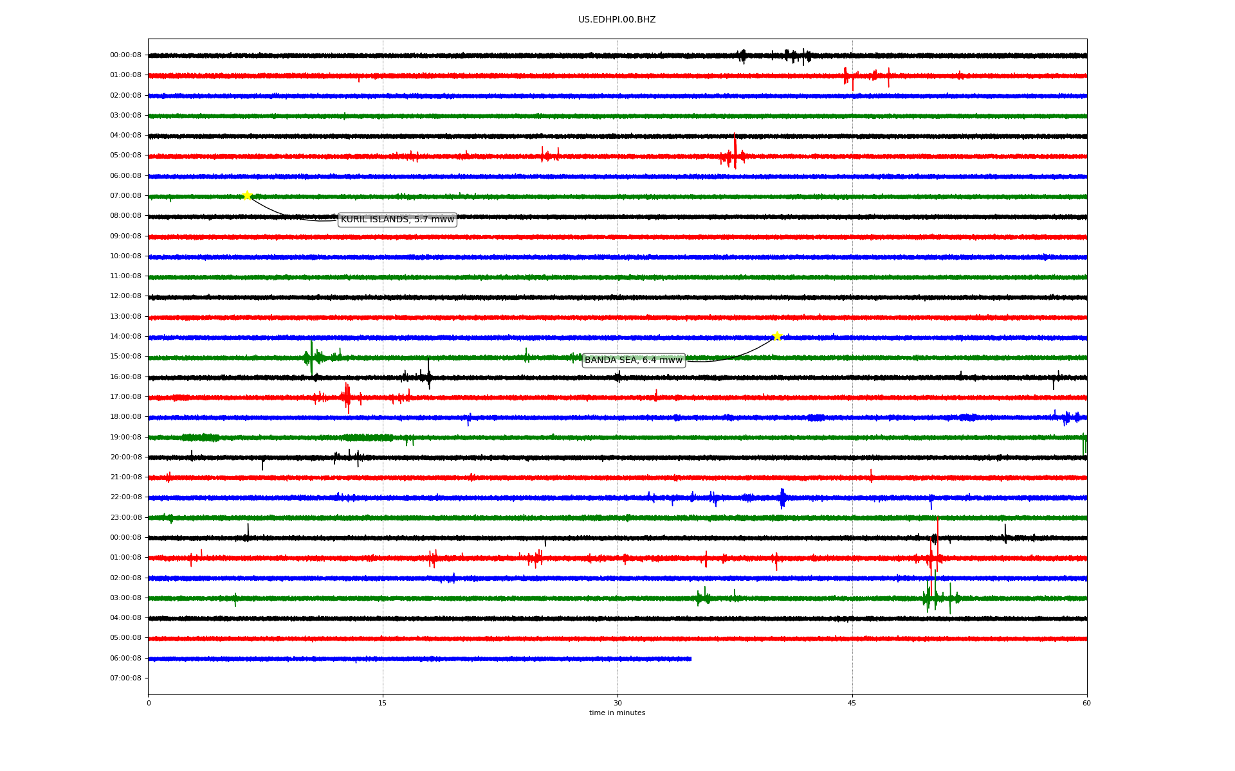Click the 0 minute tick label
Viewport: 1235px width, 771px height.
149,703
